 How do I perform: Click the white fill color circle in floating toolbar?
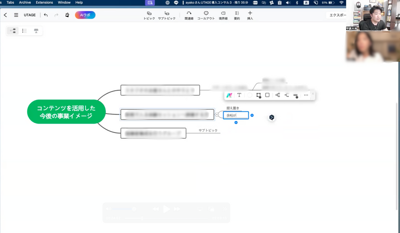click(x=249, y=95)
